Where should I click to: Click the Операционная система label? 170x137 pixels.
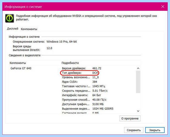pos(29,42)
